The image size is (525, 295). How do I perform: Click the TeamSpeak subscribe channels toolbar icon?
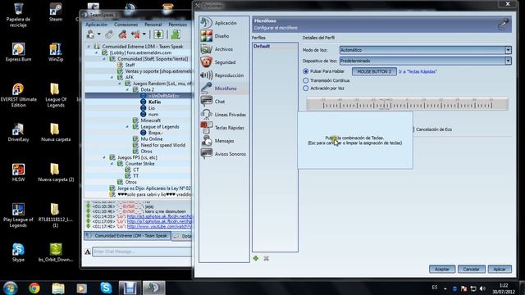158,34
